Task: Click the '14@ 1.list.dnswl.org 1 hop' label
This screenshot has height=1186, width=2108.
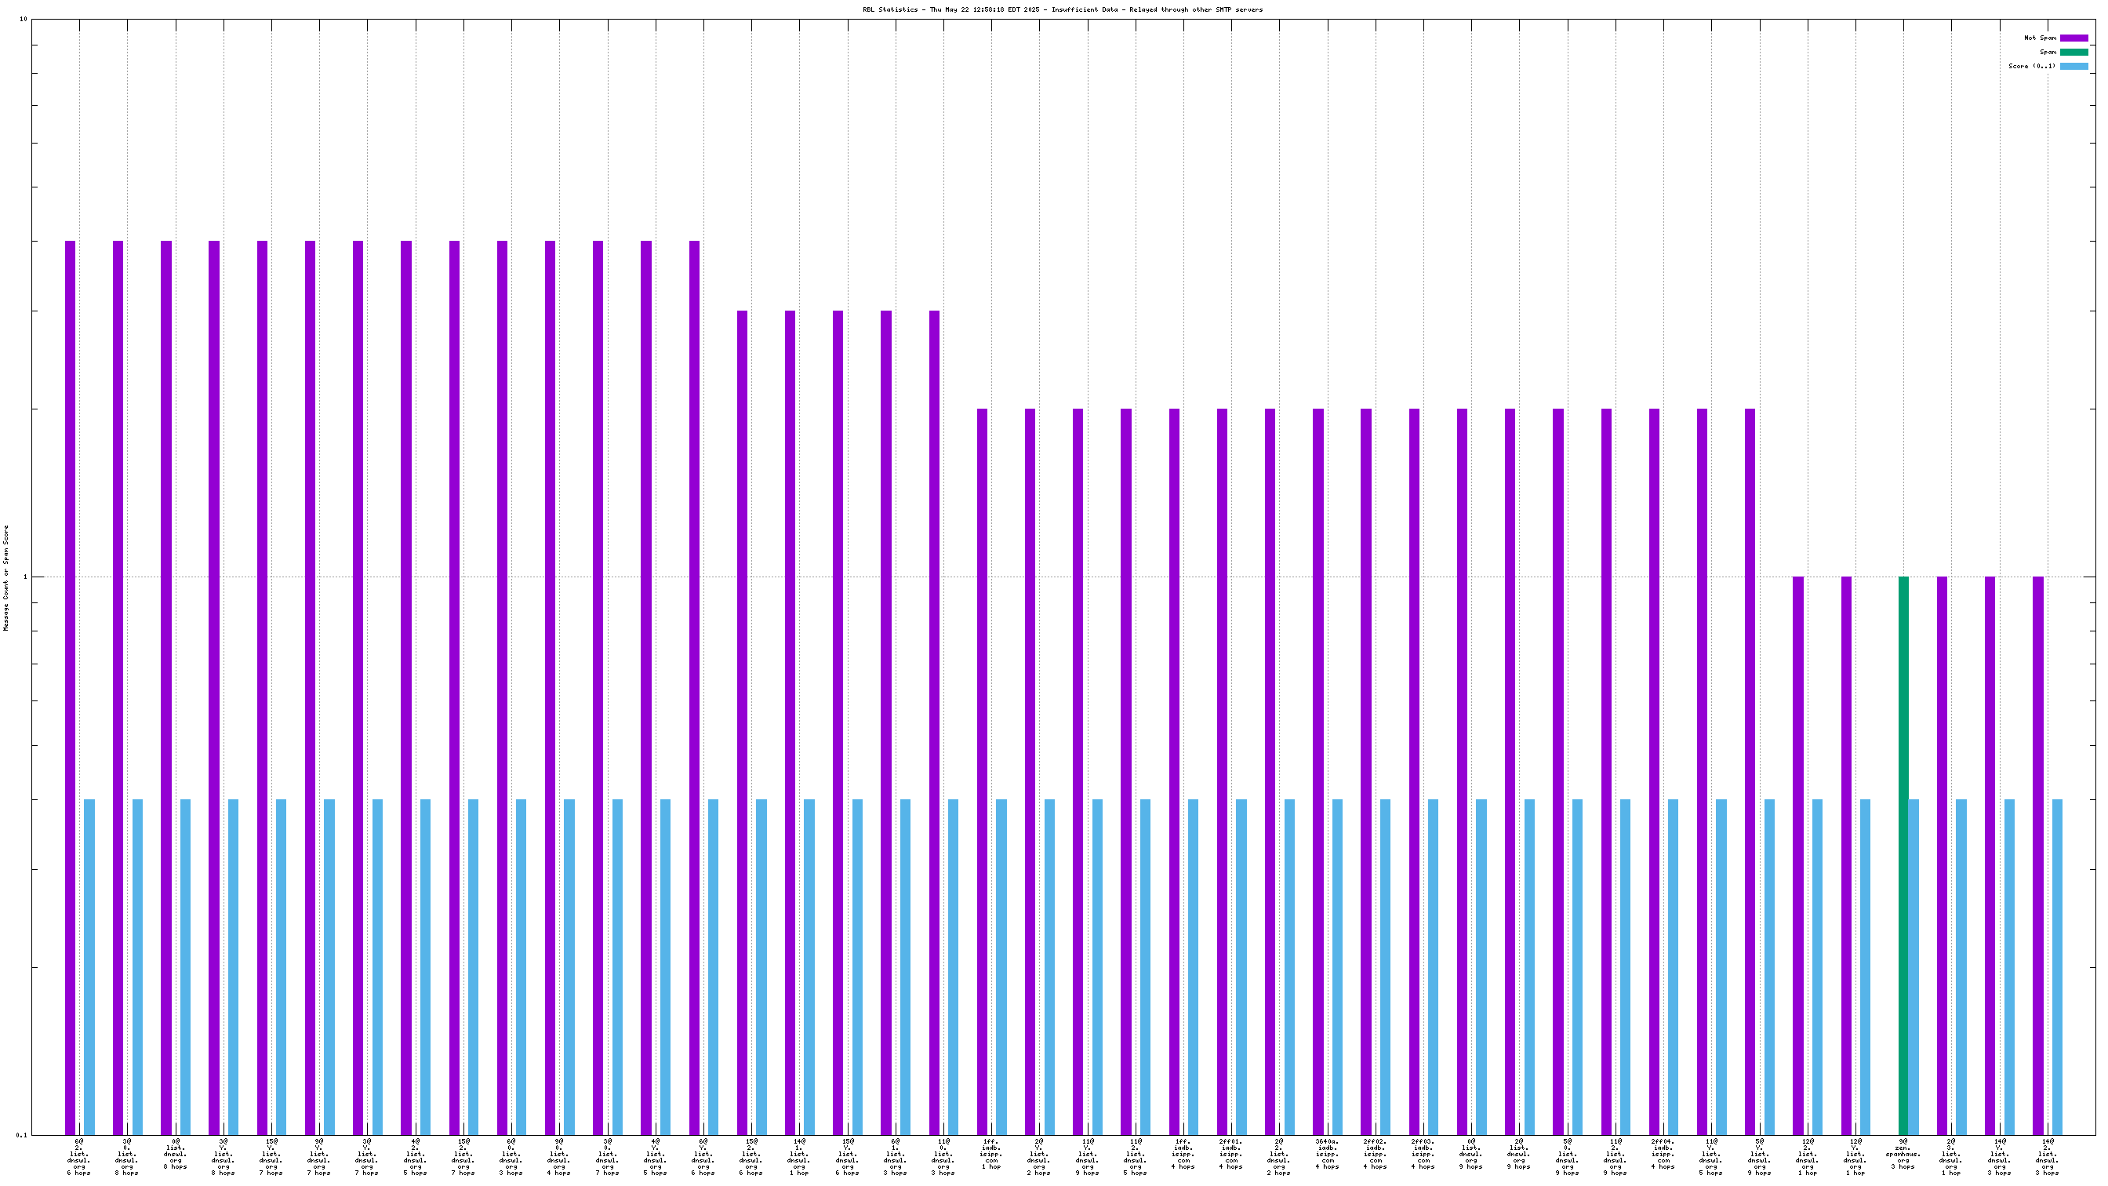Action: pyautogui.click(x=798, y=1155)
